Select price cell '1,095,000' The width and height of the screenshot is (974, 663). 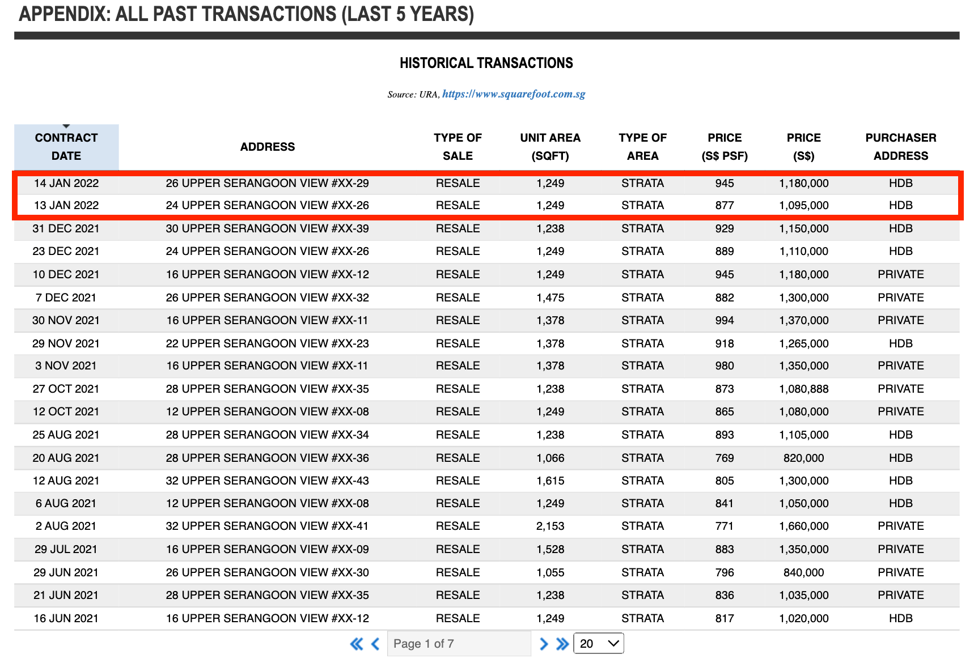804,205
